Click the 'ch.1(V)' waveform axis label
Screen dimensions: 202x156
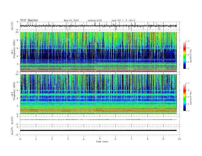(x=12, y=26)
